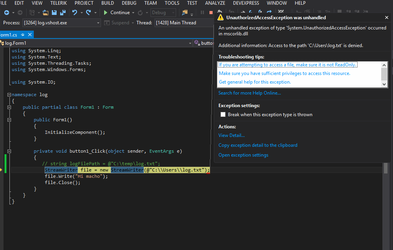
Task: Click the View Detail link
Action: click(x=231, y=135)
